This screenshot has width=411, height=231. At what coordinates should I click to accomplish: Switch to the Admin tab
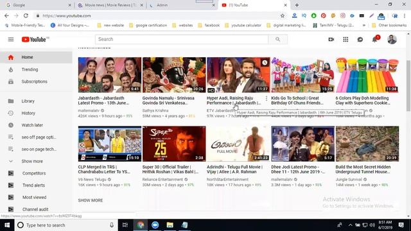click(182, 5)
